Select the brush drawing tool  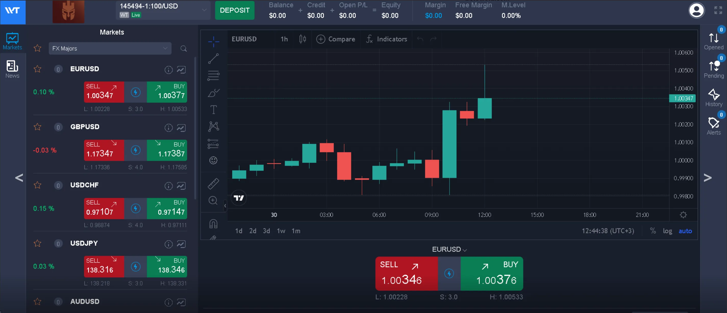click(214, 93)
